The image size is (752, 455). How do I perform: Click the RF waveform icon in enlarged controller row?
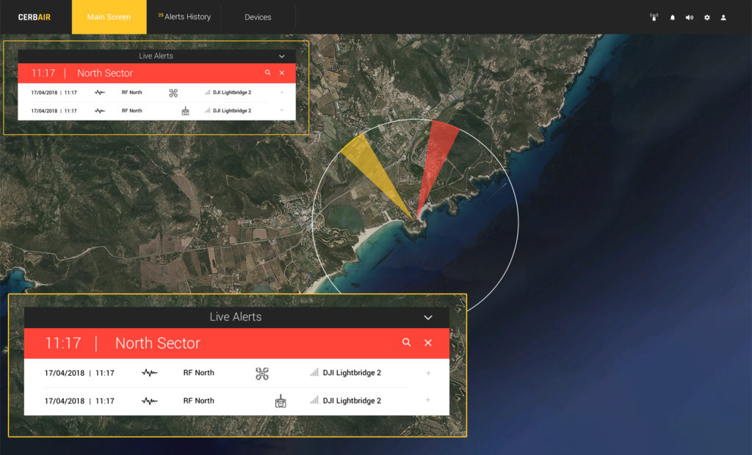[x=150, y=401]
